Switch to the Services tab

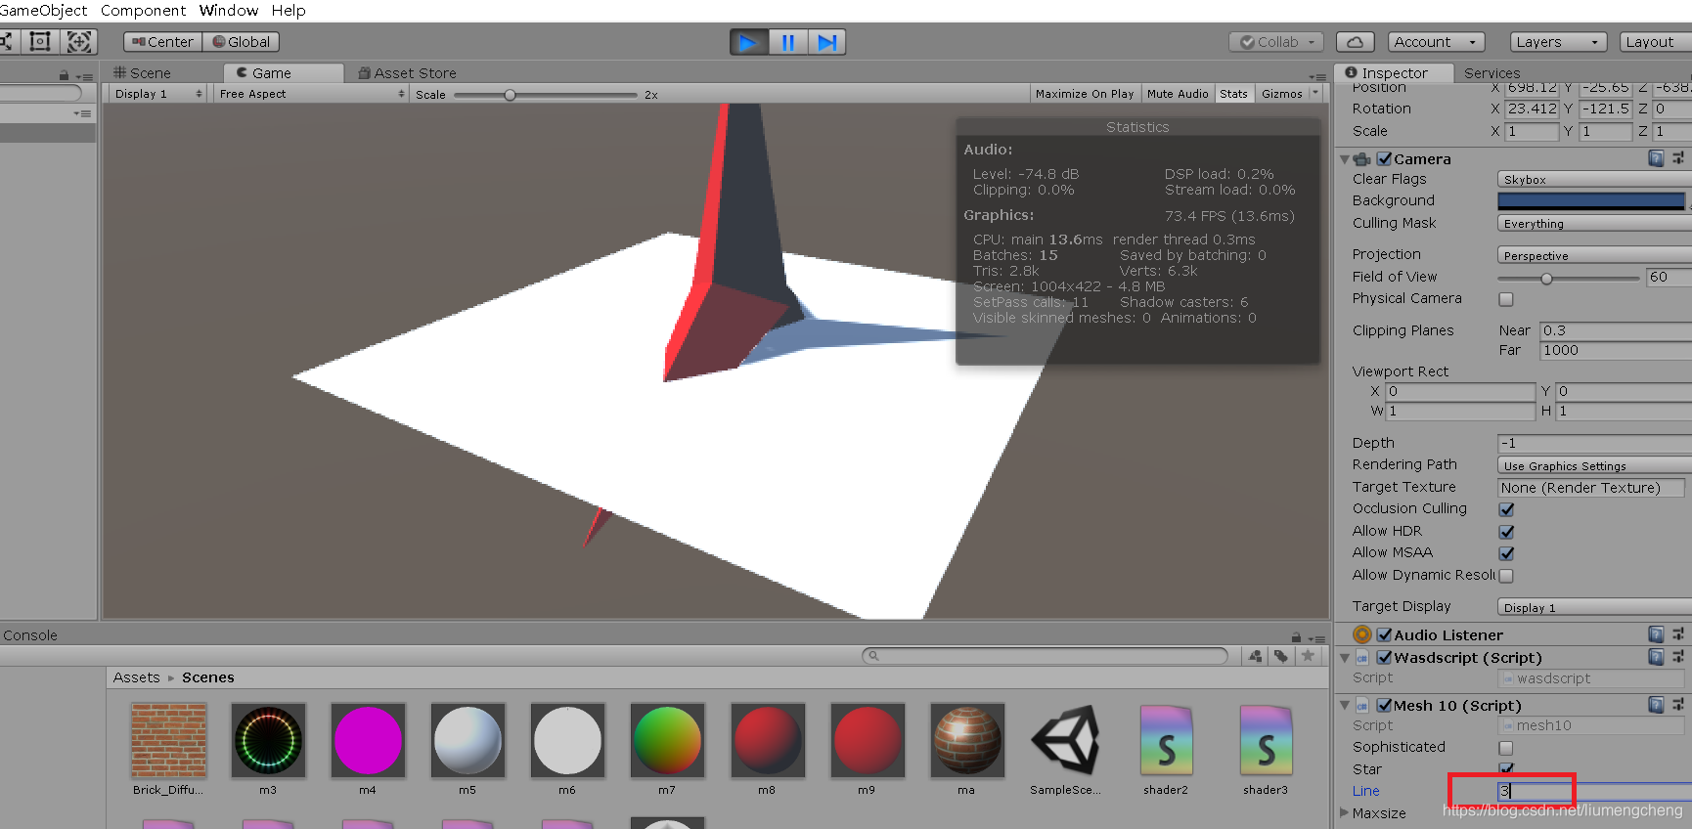pos(1492,73)
